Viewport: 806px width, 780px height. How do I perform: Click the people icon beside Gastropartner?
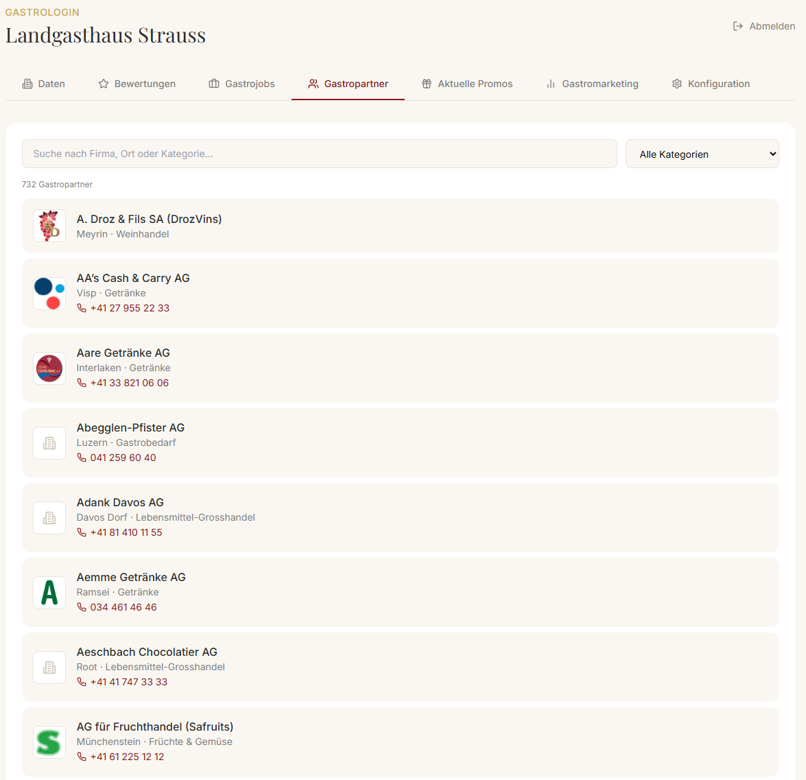pos(313,84)
